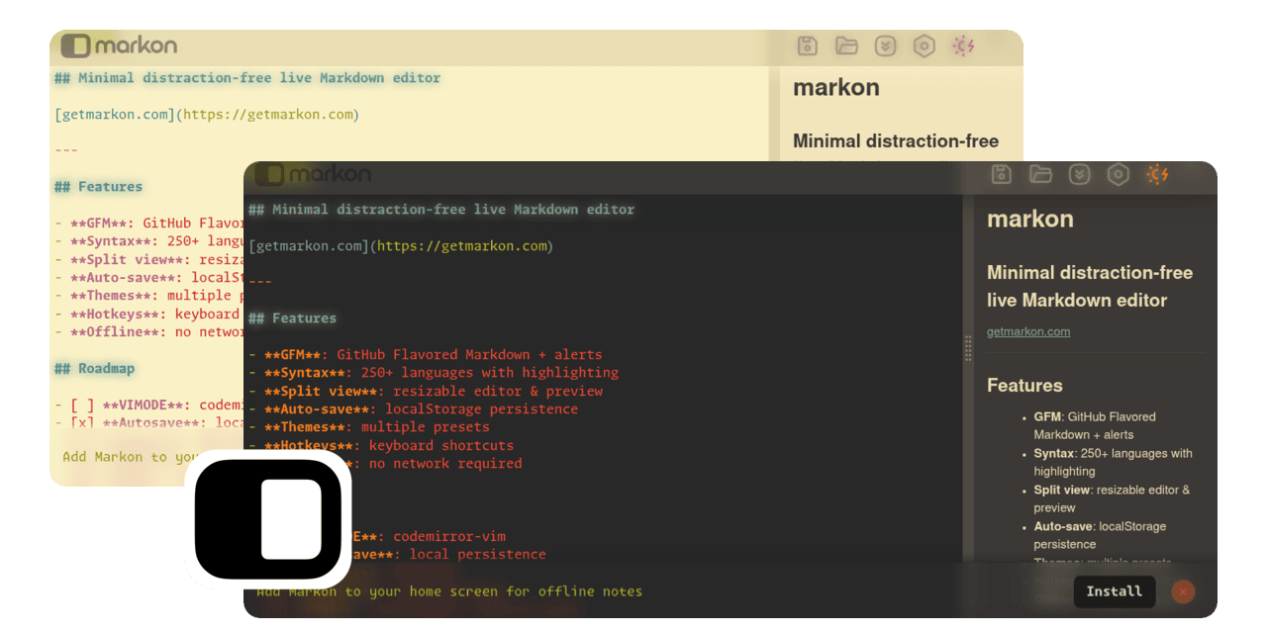Click the Save icon in the light markon window
The image size is (1267, 633).
(808, 45)
